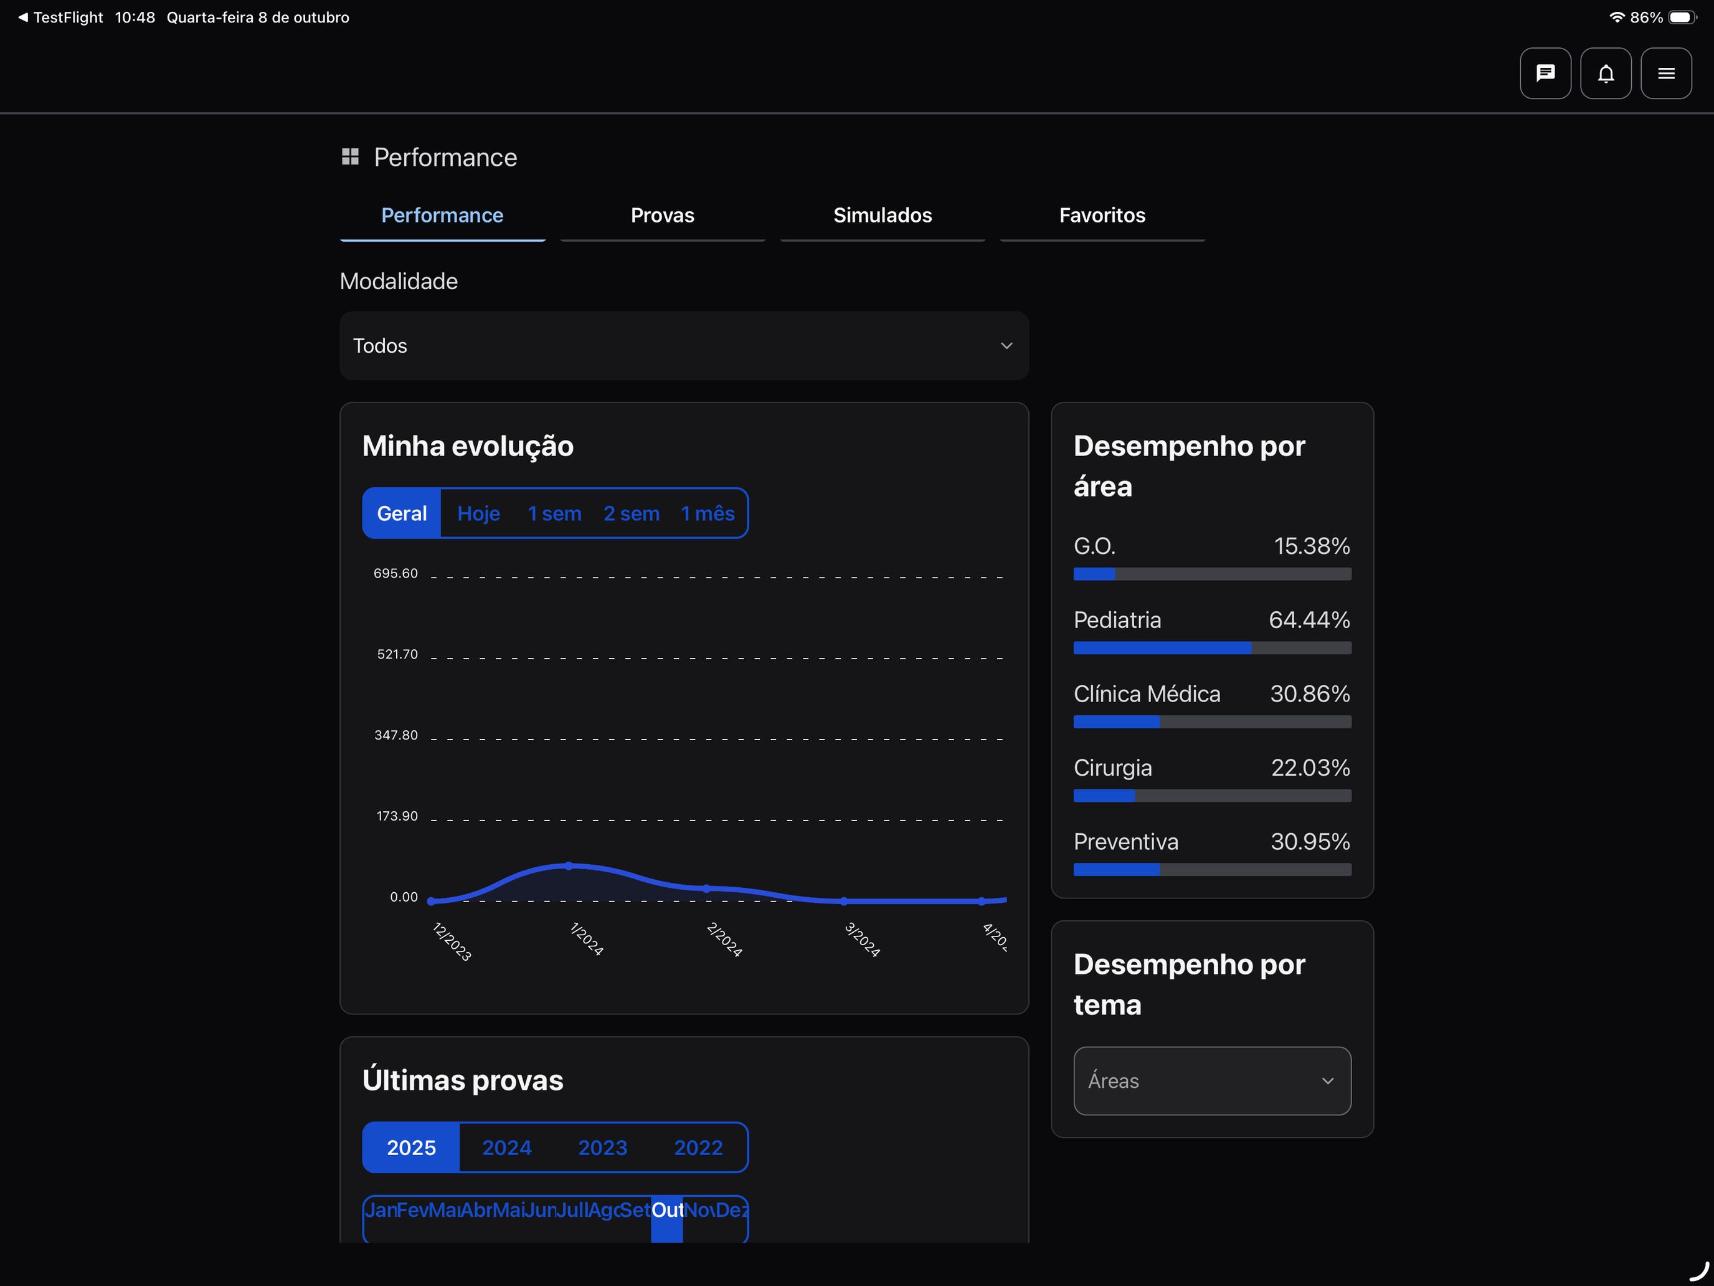The width and height of the screenshot is (1714, 1286).
Task: Select year 2023 in Últimas provas
Action: tap(603, 1147)
